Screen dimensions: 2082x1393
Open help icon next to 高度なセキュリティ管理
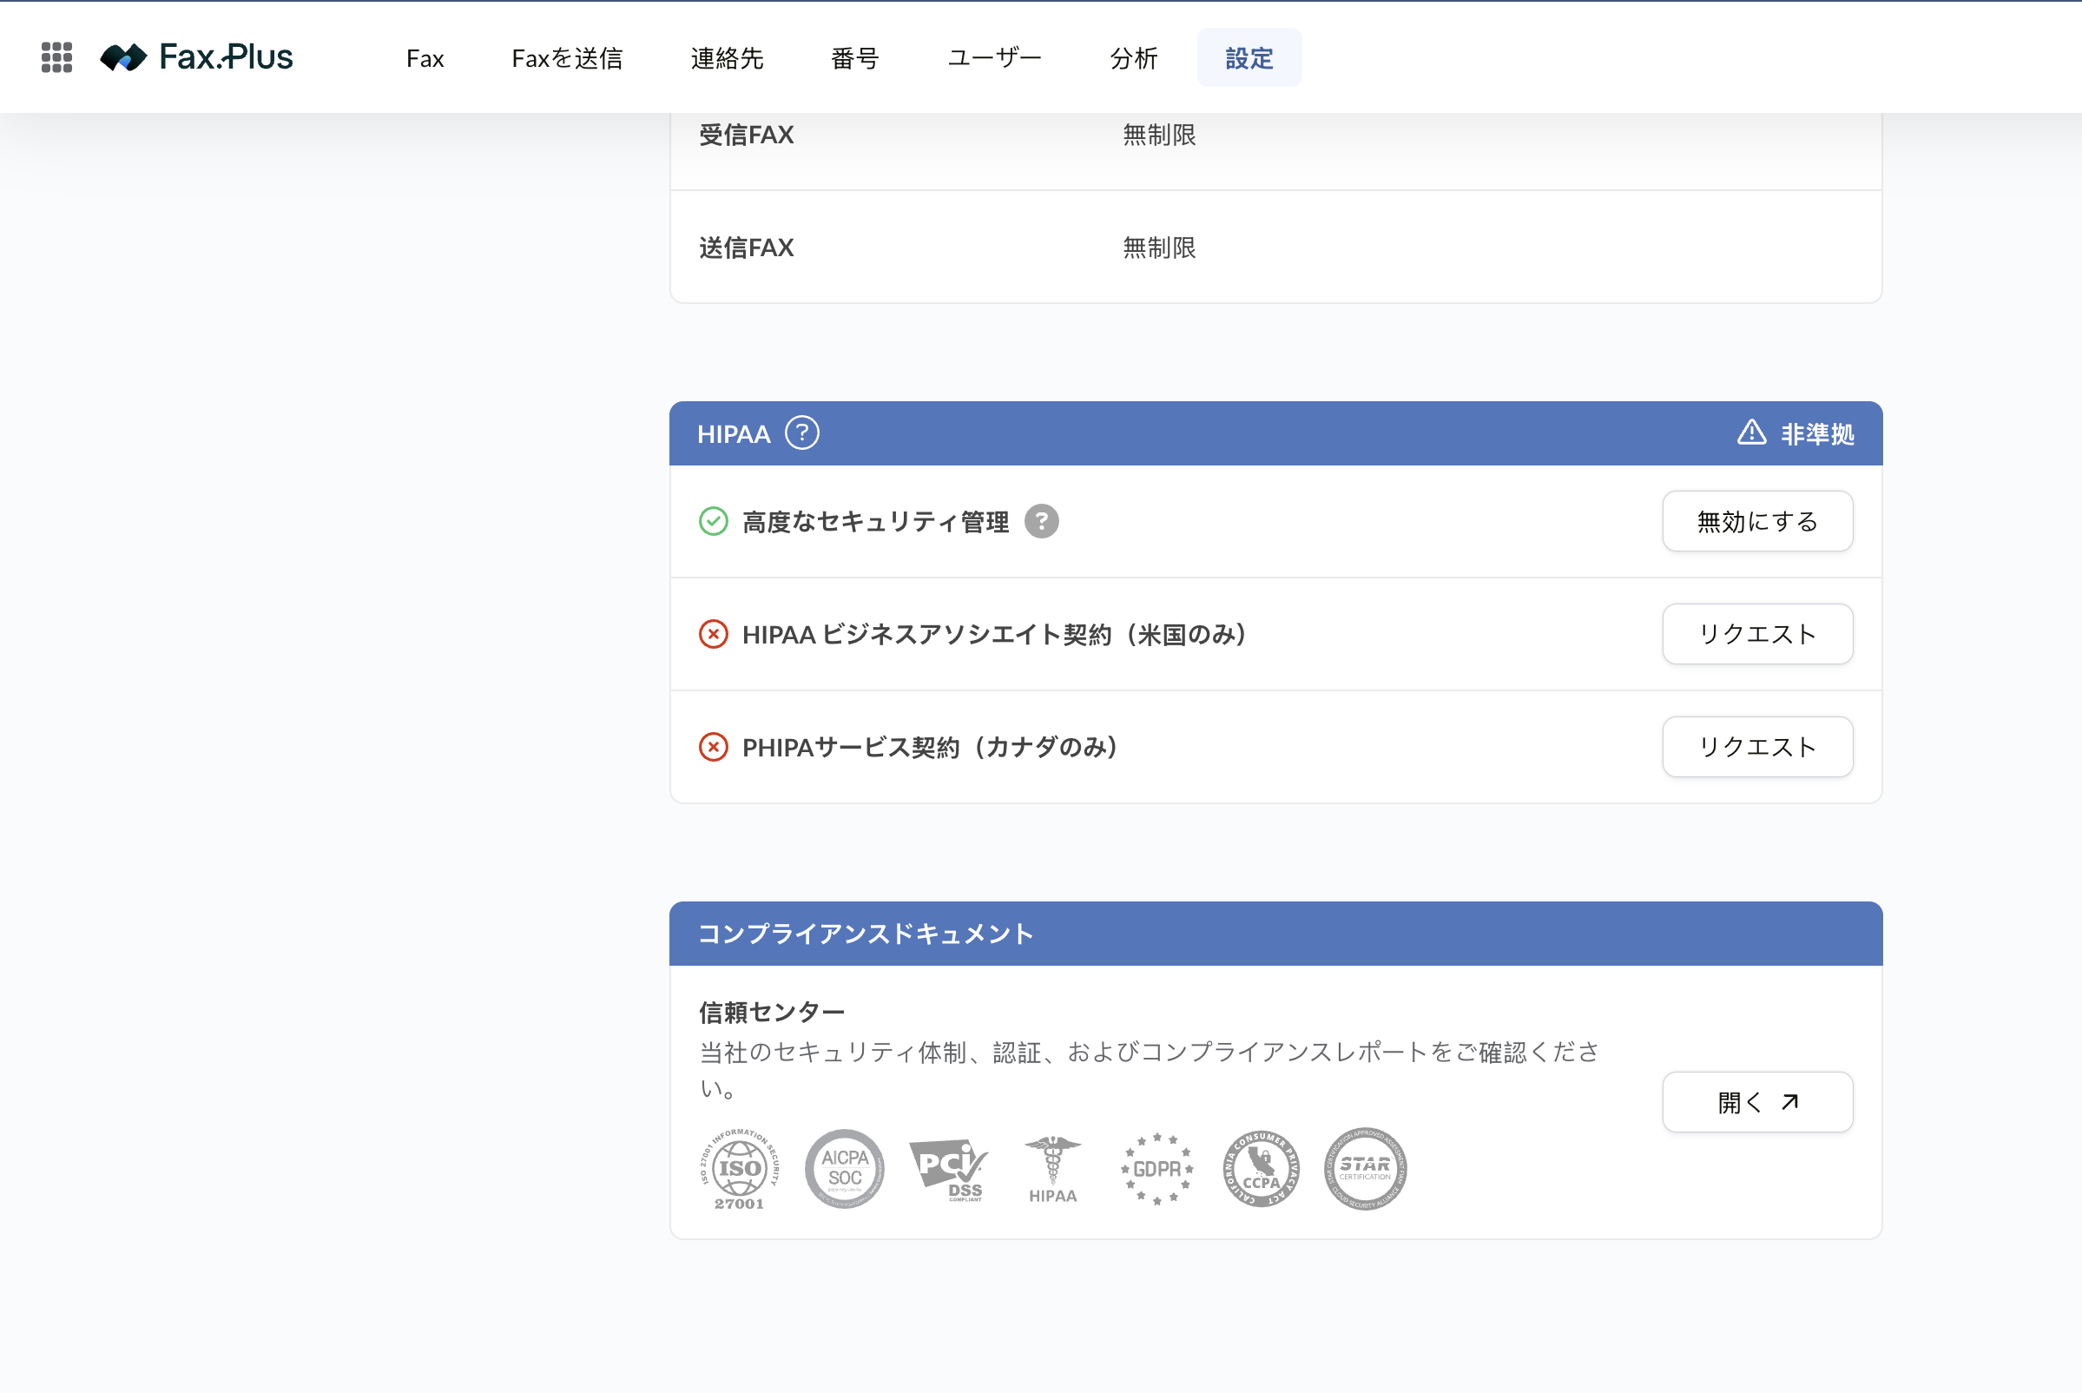1042,521
